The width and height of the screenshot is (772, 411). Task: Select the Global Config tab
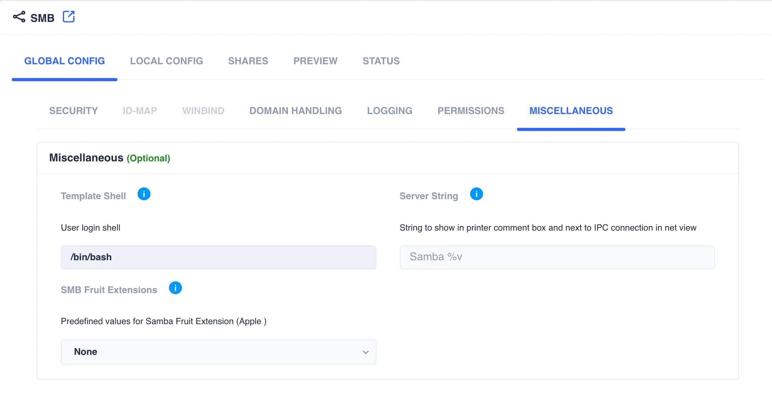64,61
